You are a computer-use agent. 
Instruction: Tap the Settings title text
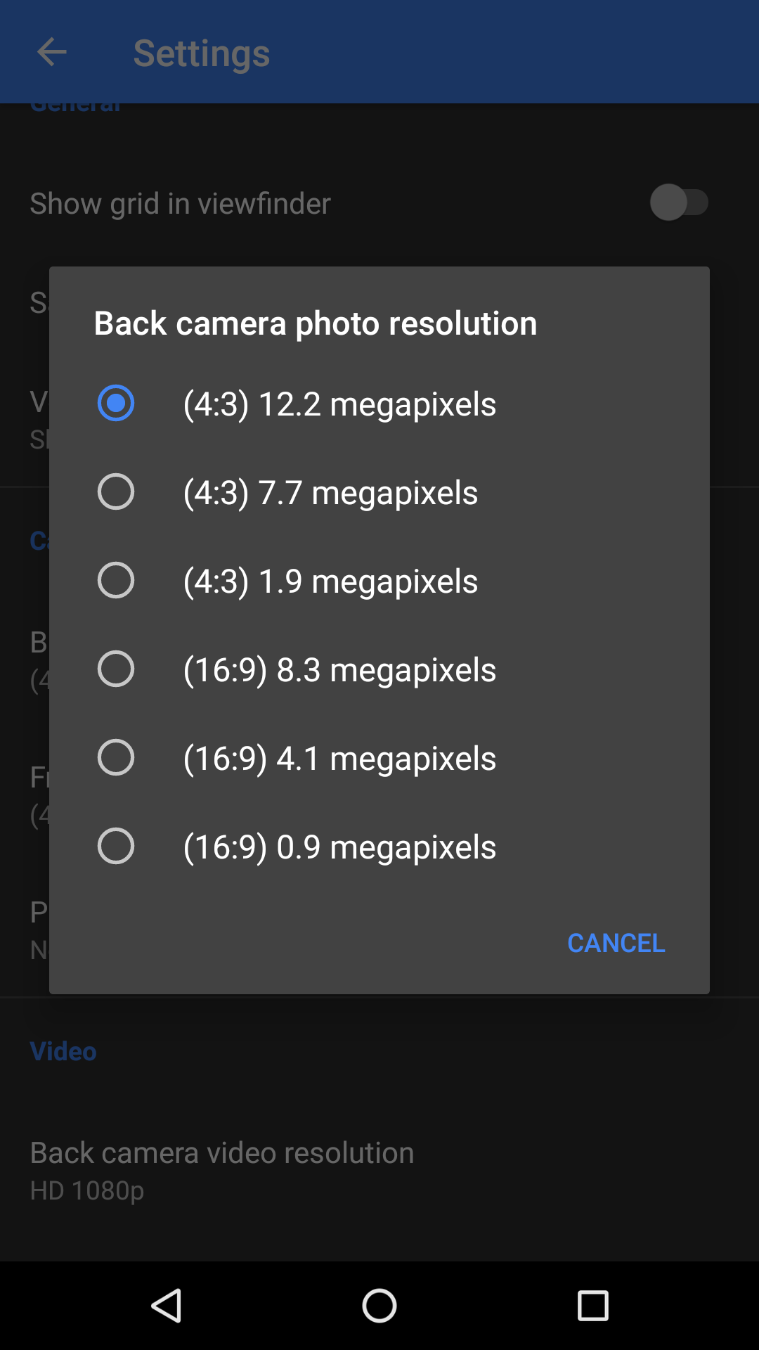point(202,53)
